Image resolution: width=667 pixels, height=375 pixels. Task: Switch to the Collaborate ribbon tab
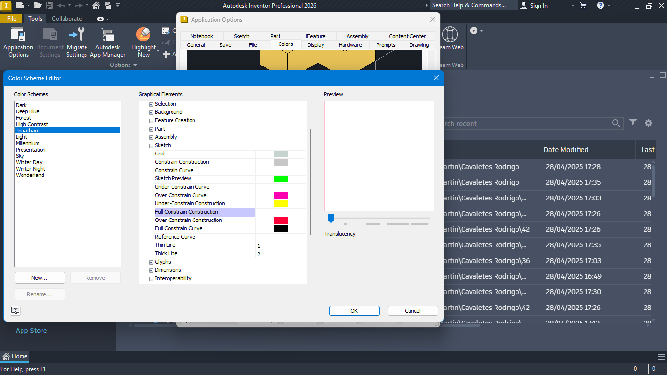[66, 18]
